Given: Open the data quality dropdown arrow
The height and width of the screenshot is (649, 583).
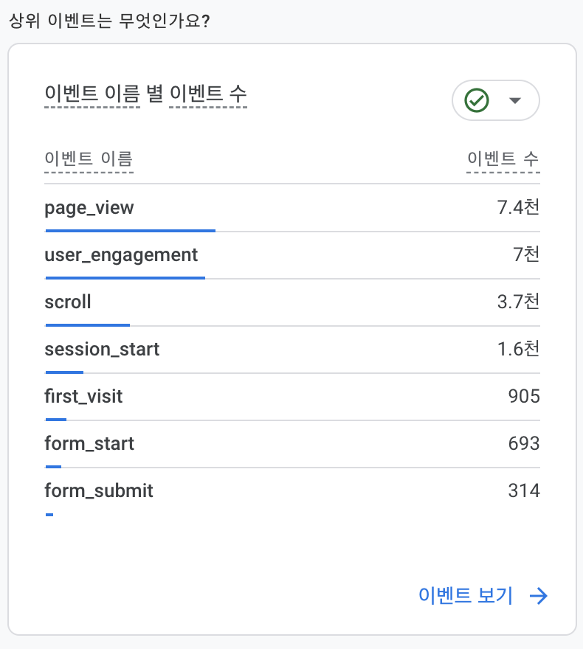Looking at the screenshot, I should pos(515,100).
